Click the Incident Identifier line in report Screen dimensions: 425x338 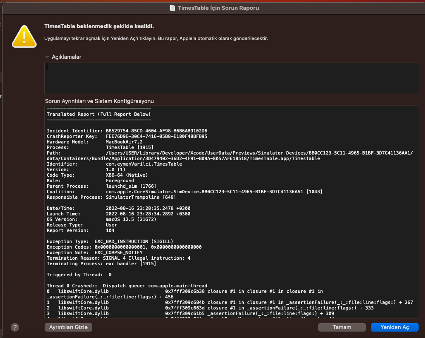tap(127, 131)
